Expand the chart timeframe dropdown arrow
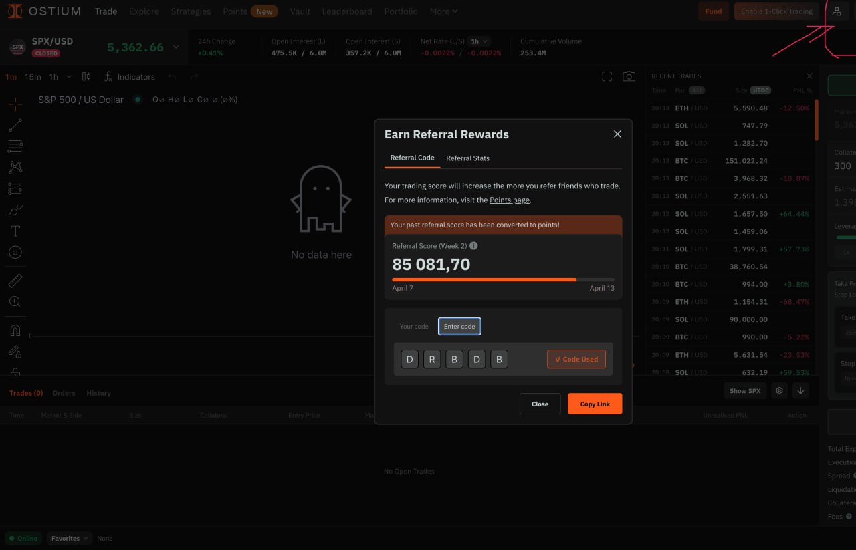 click(69, 77)
